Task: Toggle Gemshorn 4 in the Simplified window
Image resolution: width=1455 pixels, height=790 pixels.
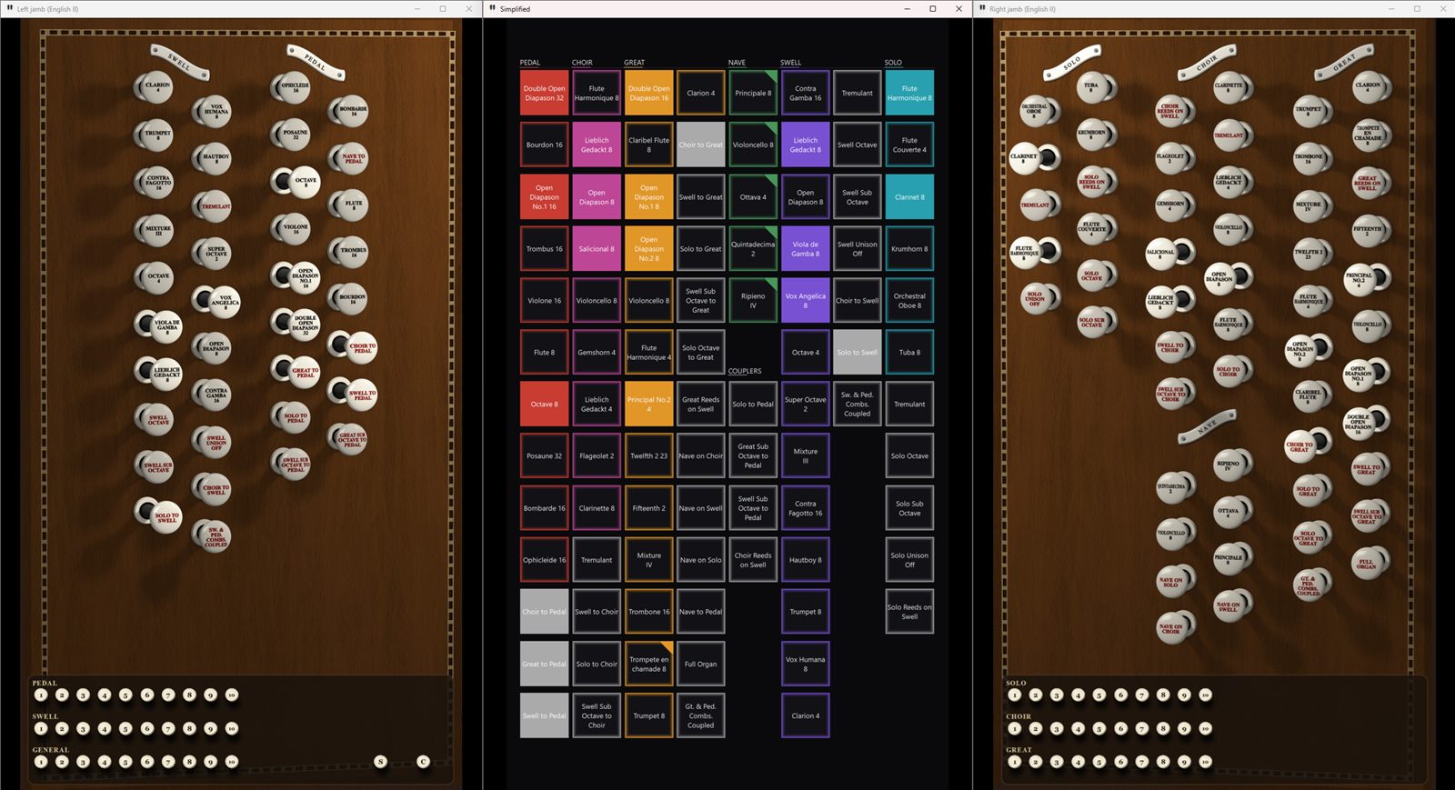Action: coord(597,352)
